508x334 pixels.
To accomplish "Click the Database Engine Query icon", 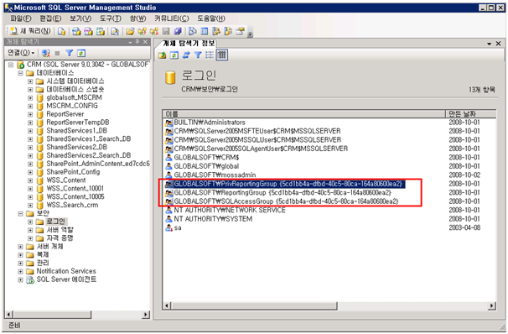I will pyautogui.click(x=61, y=31).
